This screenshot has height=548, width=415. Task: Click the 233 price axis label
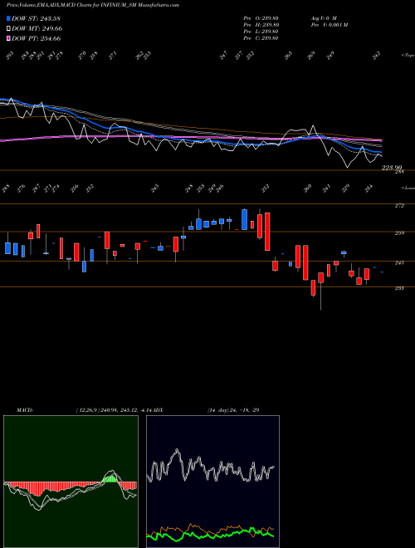tap(399, 288)
